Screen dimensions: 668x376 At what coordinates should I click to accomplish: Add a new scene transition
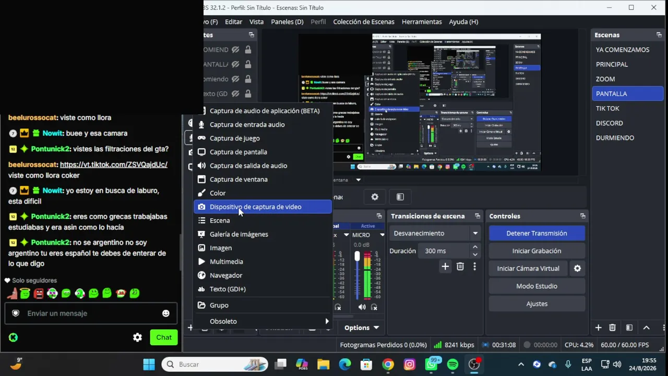445,267
